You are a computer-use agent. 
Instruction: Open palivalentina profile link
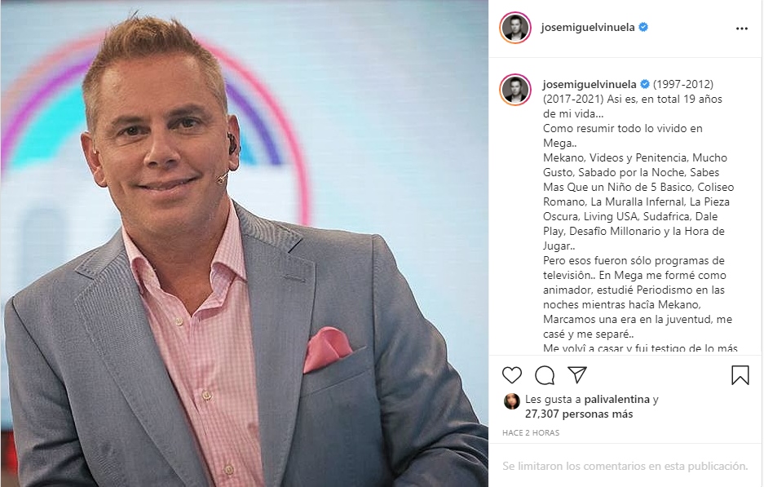(x=617, y=399)
